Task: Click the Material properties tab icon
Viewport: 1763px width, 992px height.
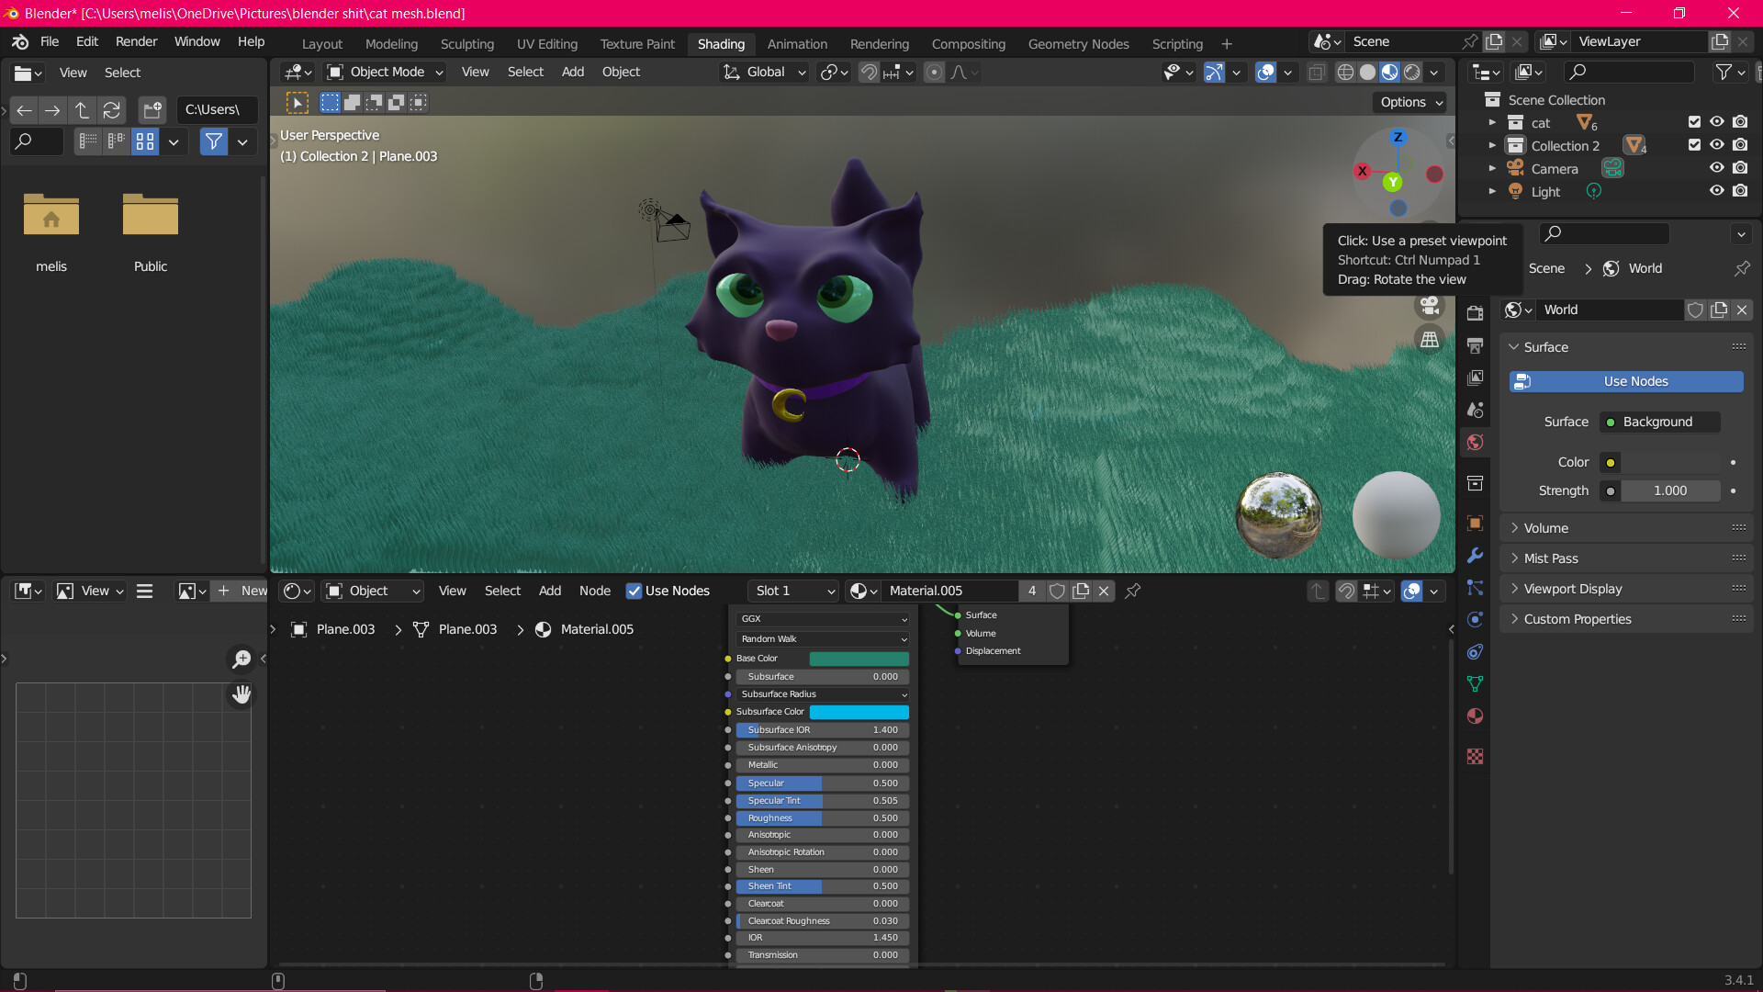Action: pyautogui.click(x=1475, y=716)
